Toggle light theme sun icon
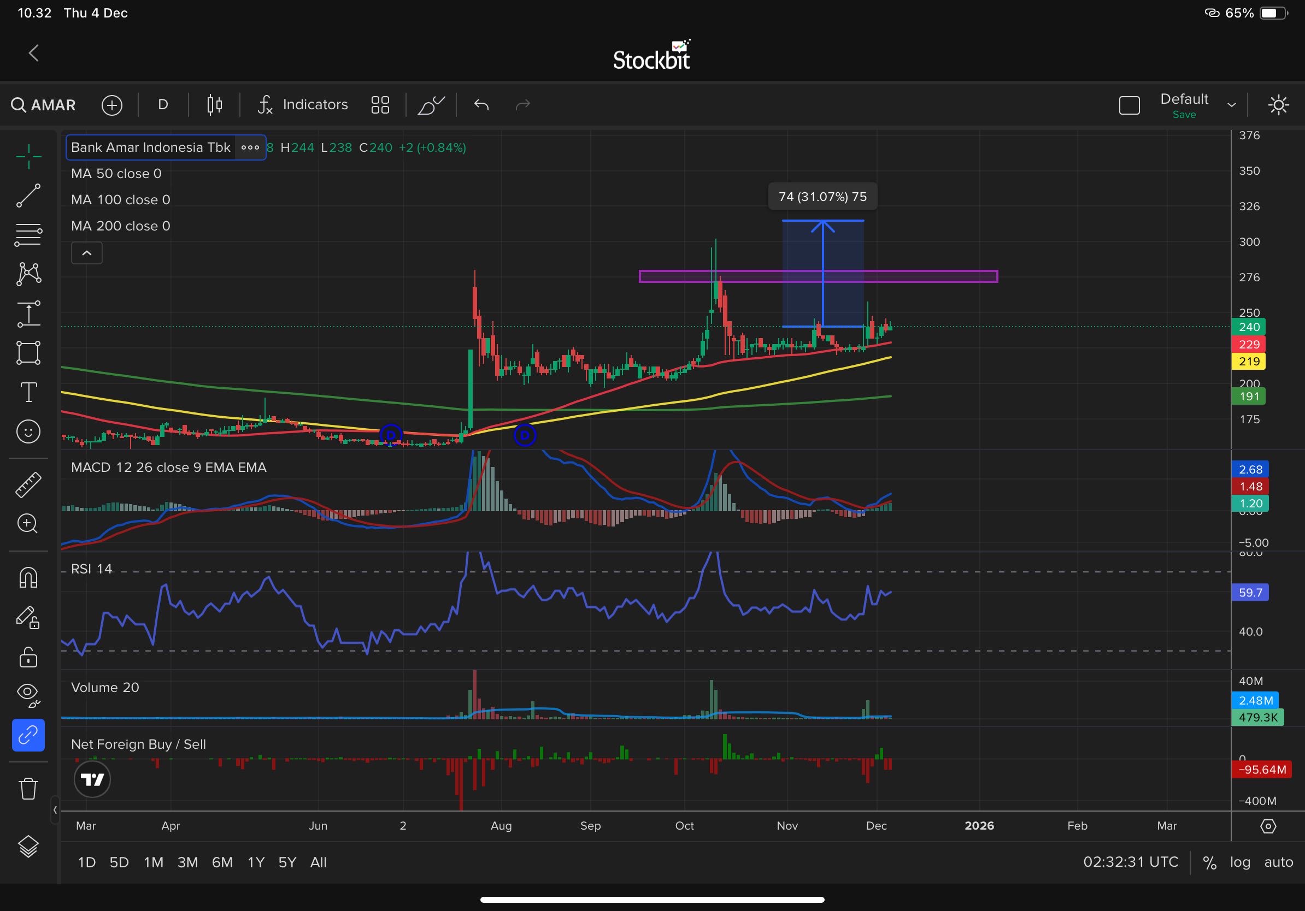 (x=1278, y=104)
